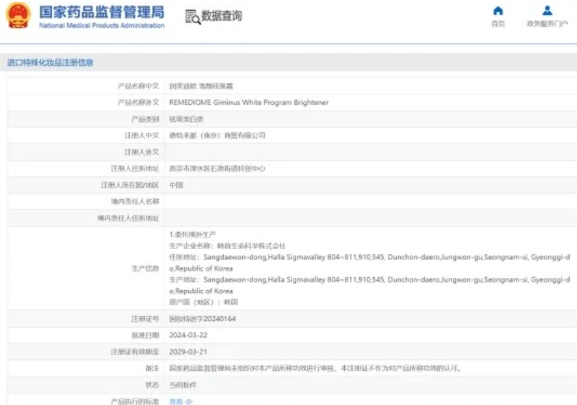Click the 产品类别 row label

point(145,119)
